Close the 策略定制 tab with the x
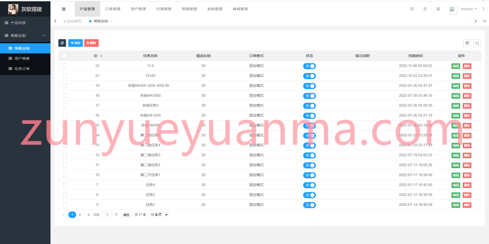The width and height of the screenshot is (489, 244). (x=112, y=21)
